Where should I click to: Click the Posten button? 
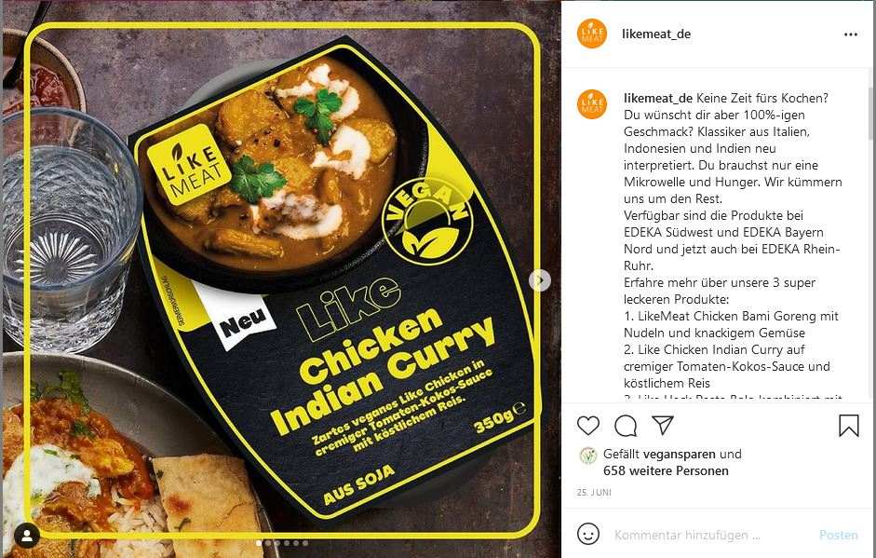click(x=838, y=535)
